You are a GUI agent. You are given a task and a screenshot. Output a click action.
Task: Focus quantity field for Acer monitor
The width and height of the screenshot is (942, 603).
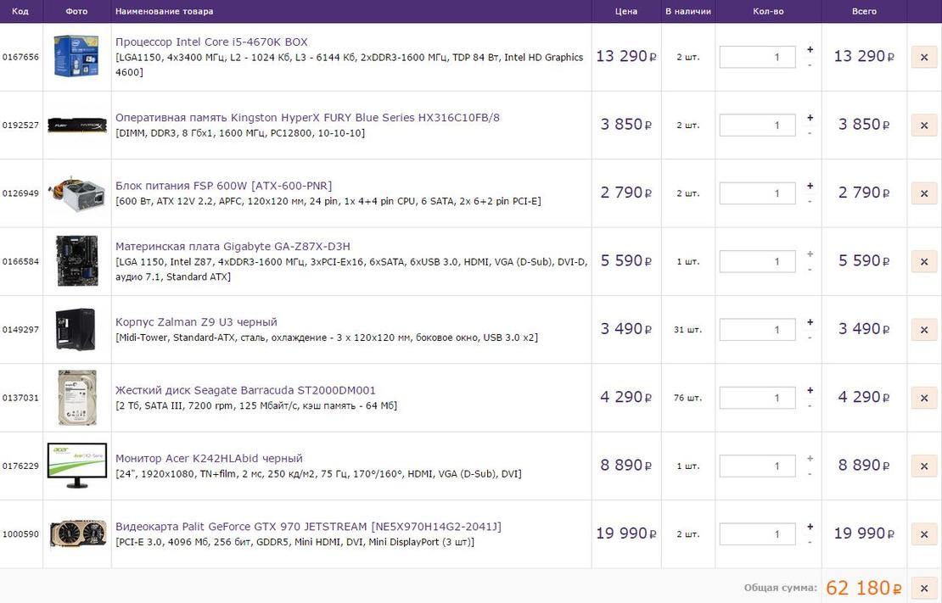[758, 466]
